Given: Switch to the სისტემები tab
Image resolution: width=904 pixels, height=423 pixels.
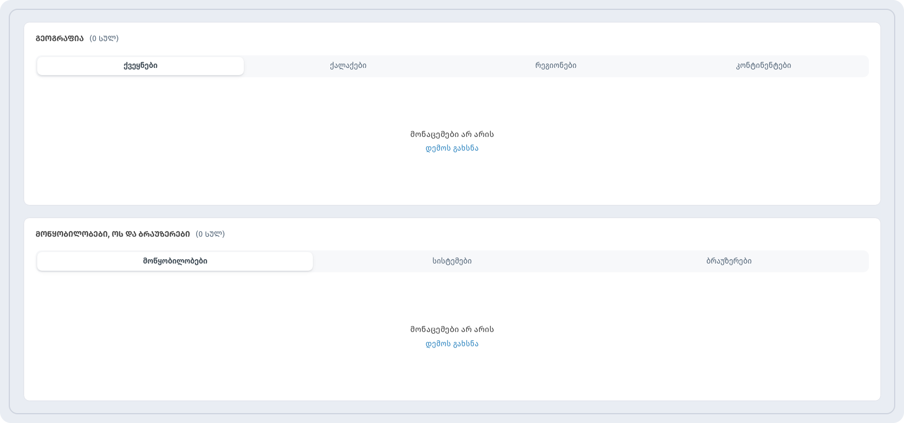Looking at the screenshot, I should click(452, 261).
